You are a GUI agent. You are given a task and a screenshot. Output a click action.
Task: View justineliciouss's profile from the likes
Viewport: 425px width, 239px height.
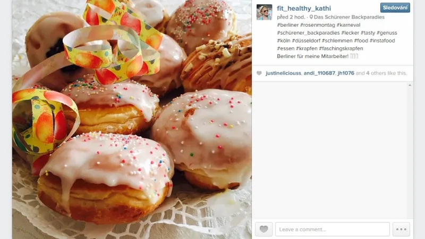click(283, 73)
